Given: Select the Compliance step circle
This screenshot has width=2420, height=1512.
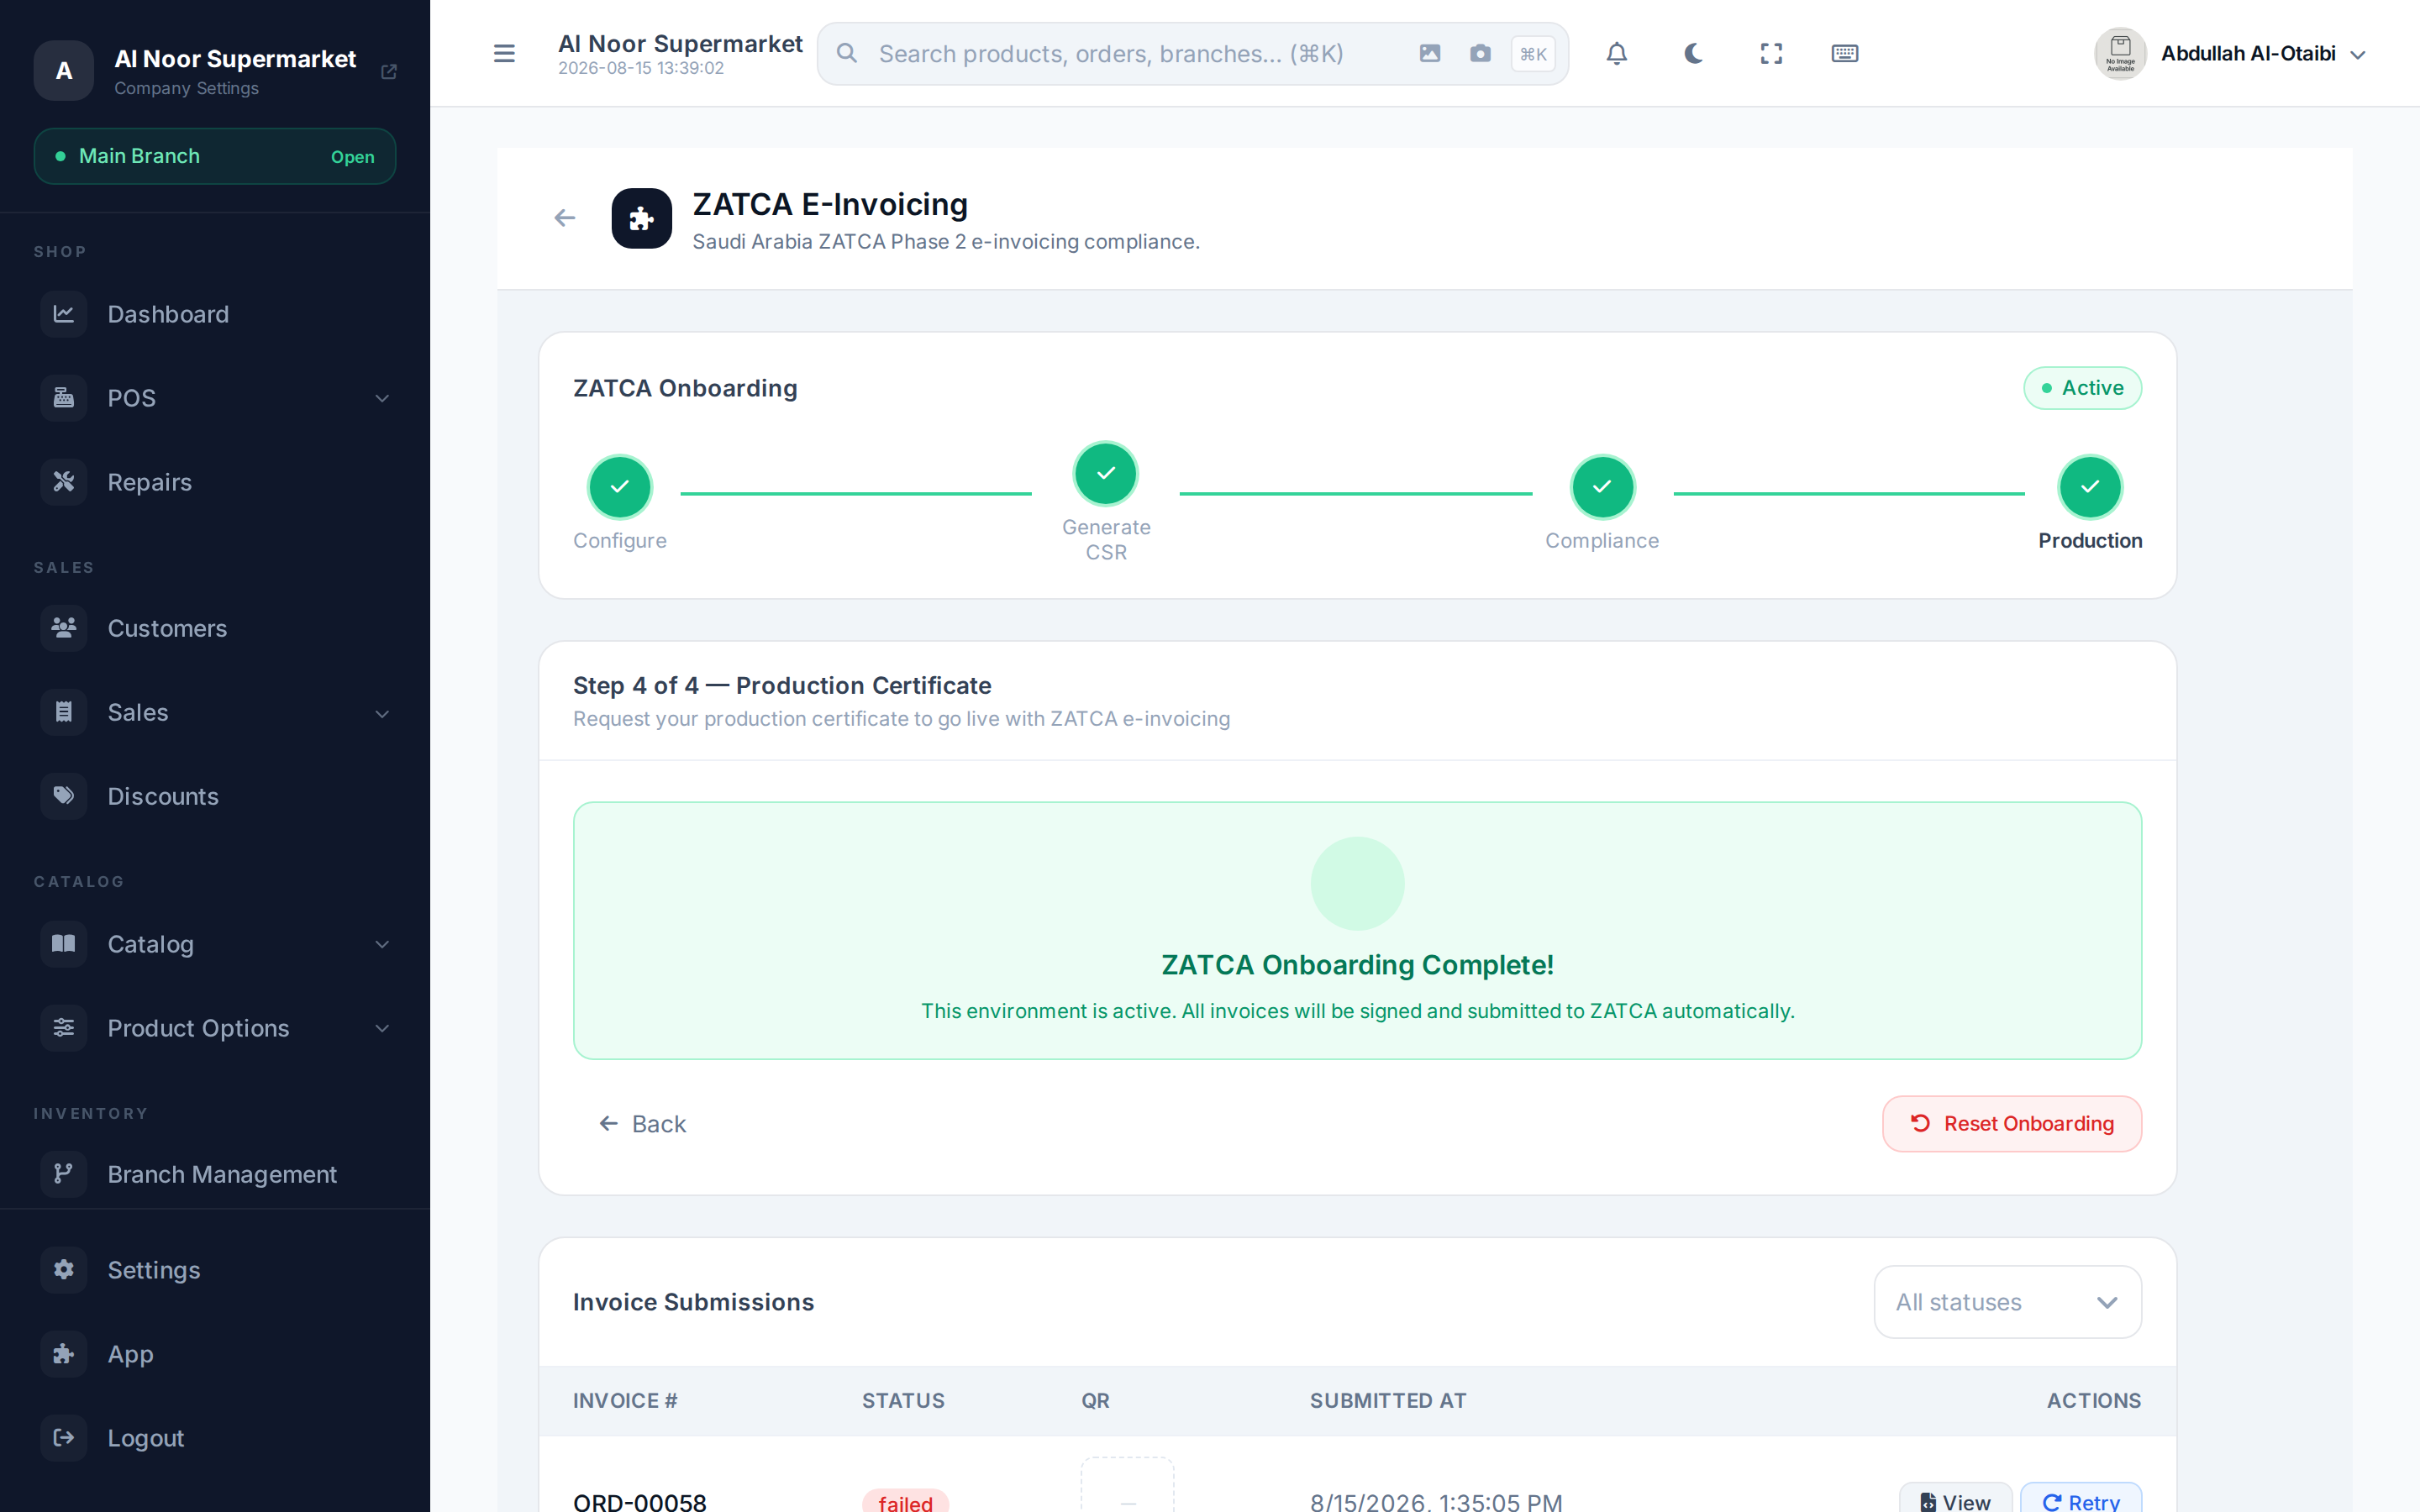Looking at the screenshot, I should (x=1602, y=487).
